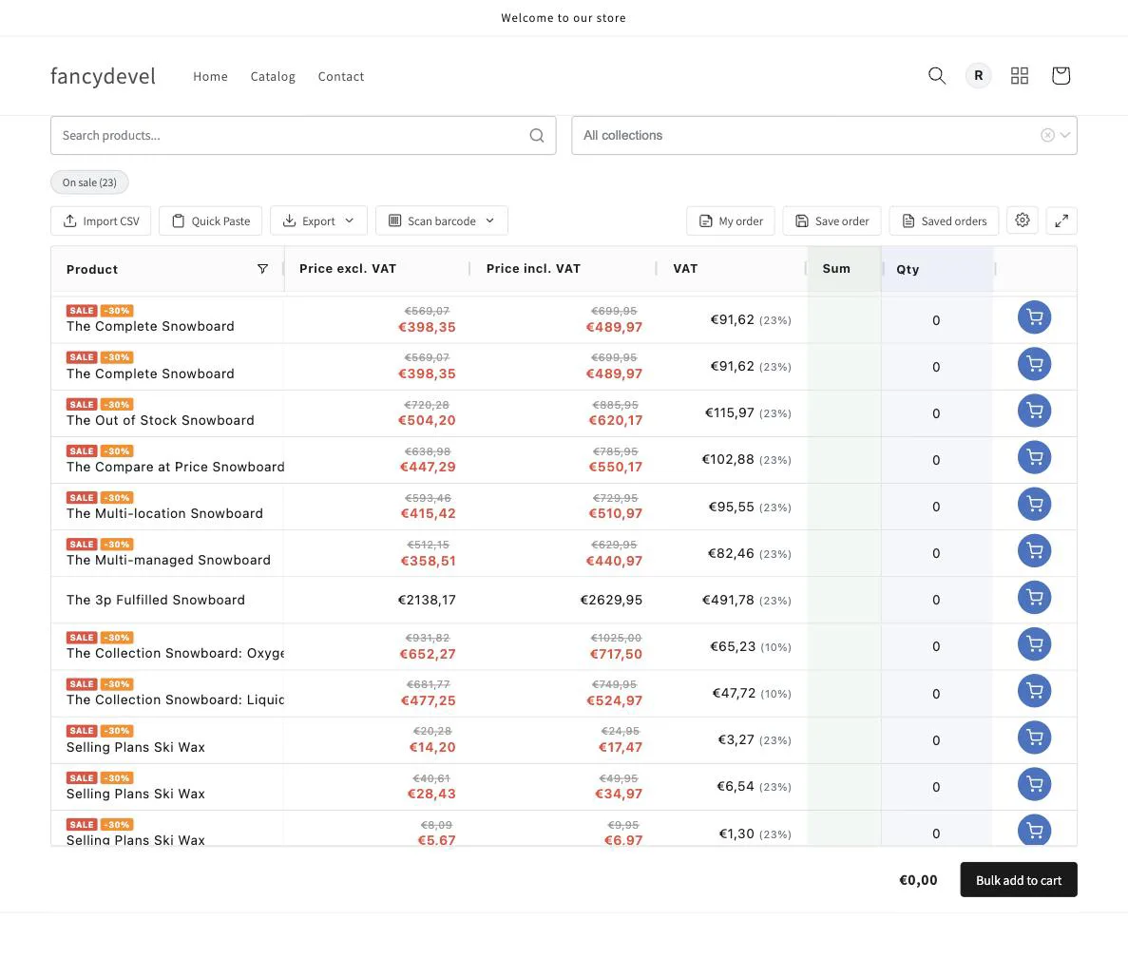Add €28,43 Selling Plans Ski Wax to cart
Viewport: 1128px width, 958px height.
coord(1034,785)
